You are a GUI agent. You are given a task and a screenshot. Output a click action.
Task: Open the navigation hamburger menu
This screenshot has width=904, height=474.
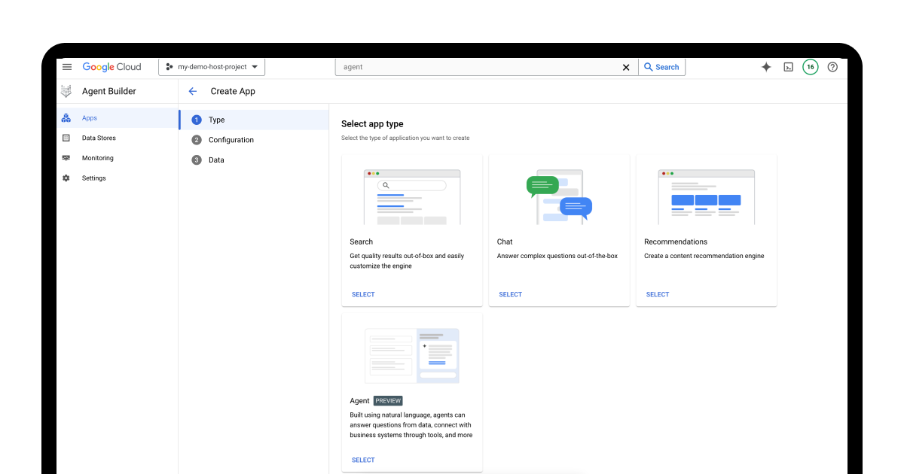[x=67, y=66]
